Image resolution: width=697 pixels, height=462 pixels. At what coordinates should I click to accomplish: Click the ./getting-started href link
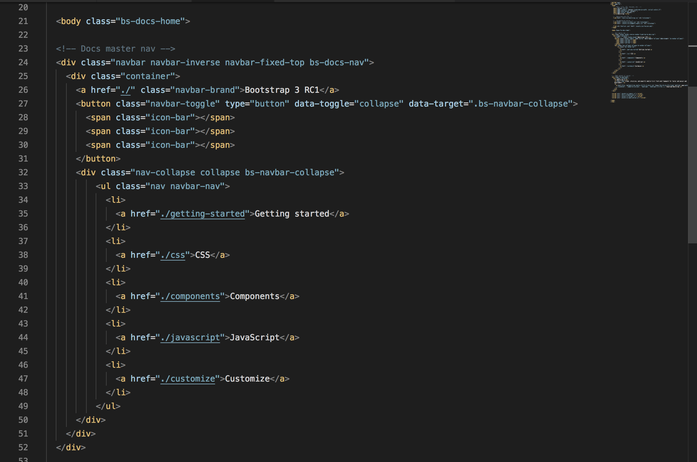(x=202, y=214)
